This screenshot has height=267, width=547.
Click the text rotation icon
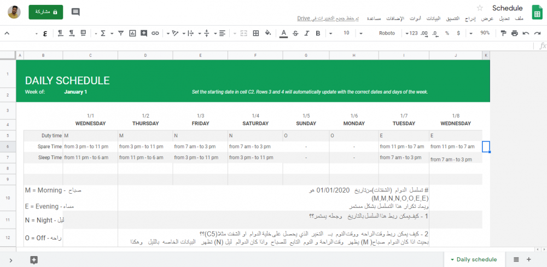[175, 33]
